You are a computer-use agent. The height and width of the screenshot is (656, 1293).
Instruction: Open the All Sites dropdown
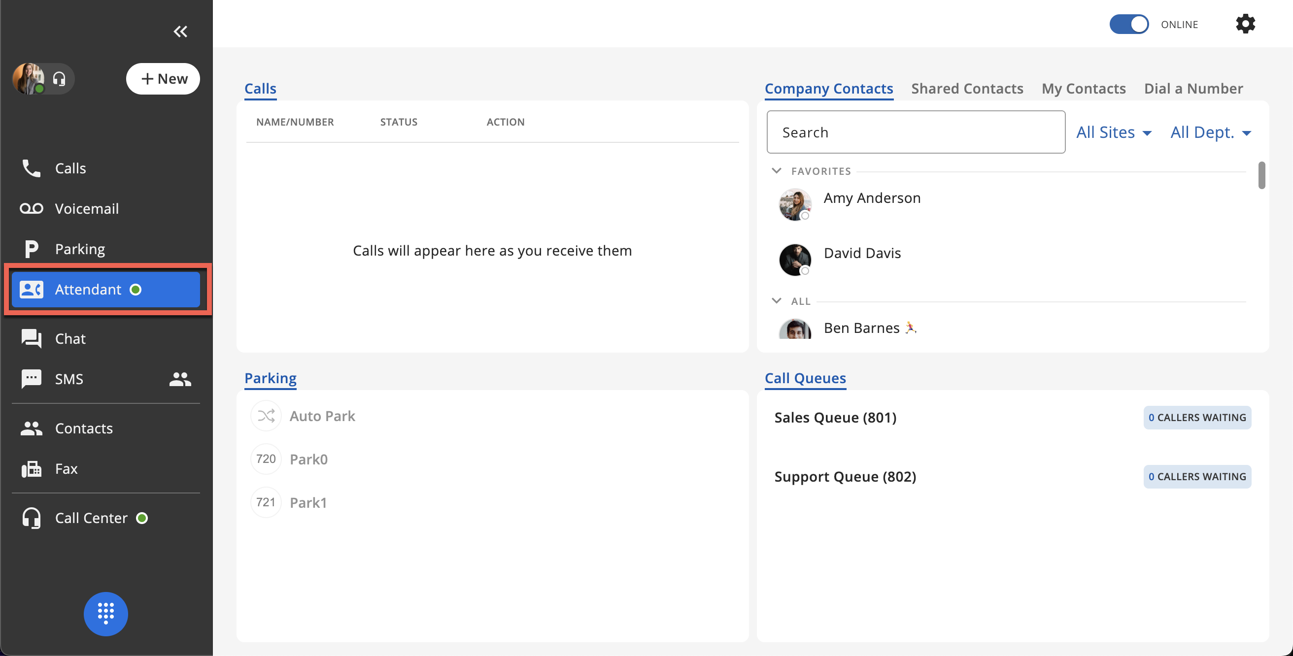point(1113,132)
